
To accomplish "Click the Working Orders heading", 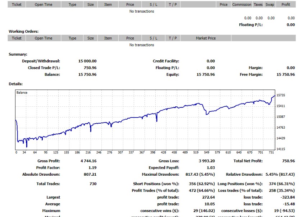I will click(x=23, y=32).
